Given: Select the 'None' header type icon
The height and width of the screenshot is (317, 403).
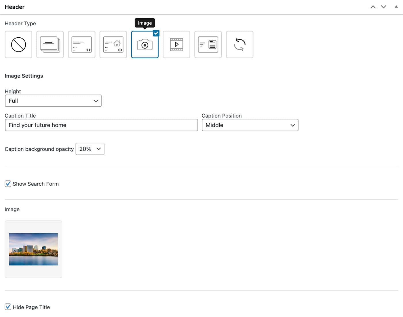Looking at the screenshot, I should (x=18, y=45).
